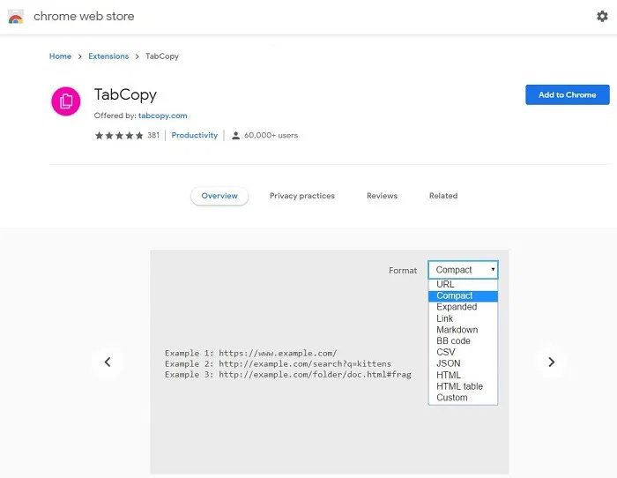Select BB code format option

[x=463, y=341]
